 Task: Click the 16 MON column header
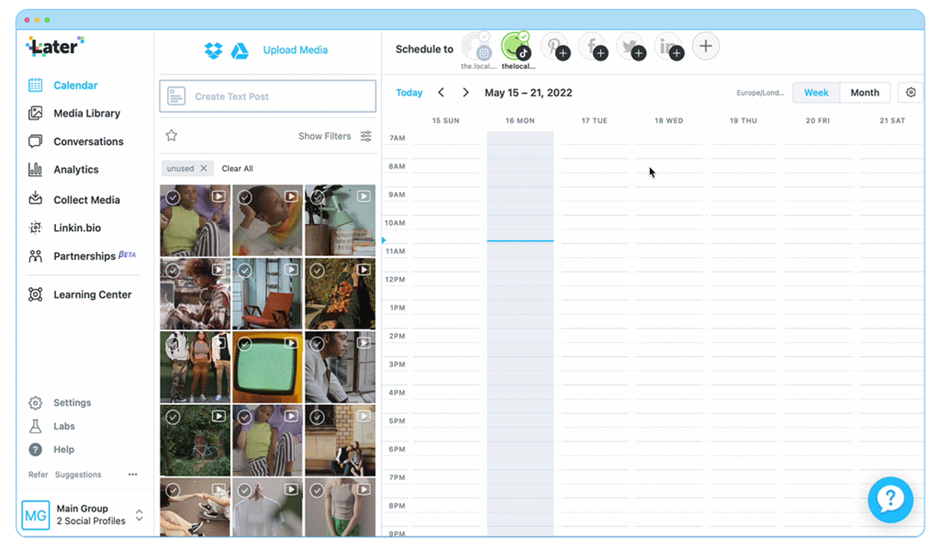tap(520, 121)
